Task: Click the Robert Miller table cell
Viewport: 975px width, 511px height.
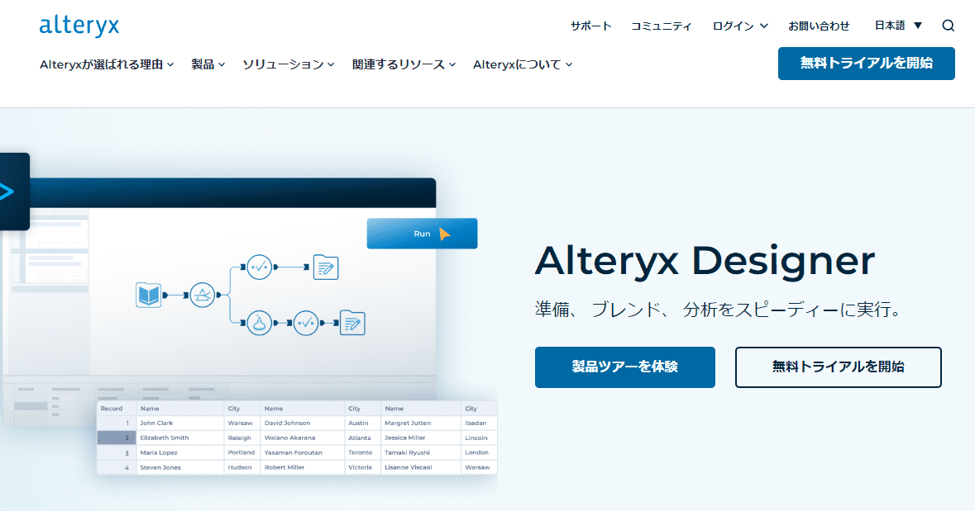Action: point(303,467)
